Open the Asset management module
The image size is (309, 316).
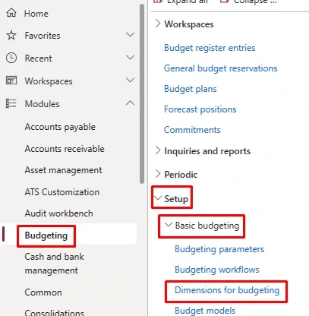pyautogui.click(x=64, y=170)
